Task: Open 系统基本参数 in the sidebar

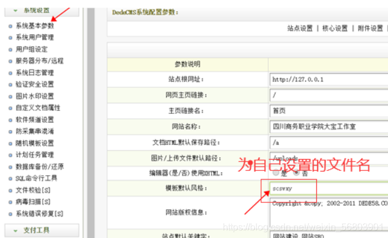Action: click(35, 26)
